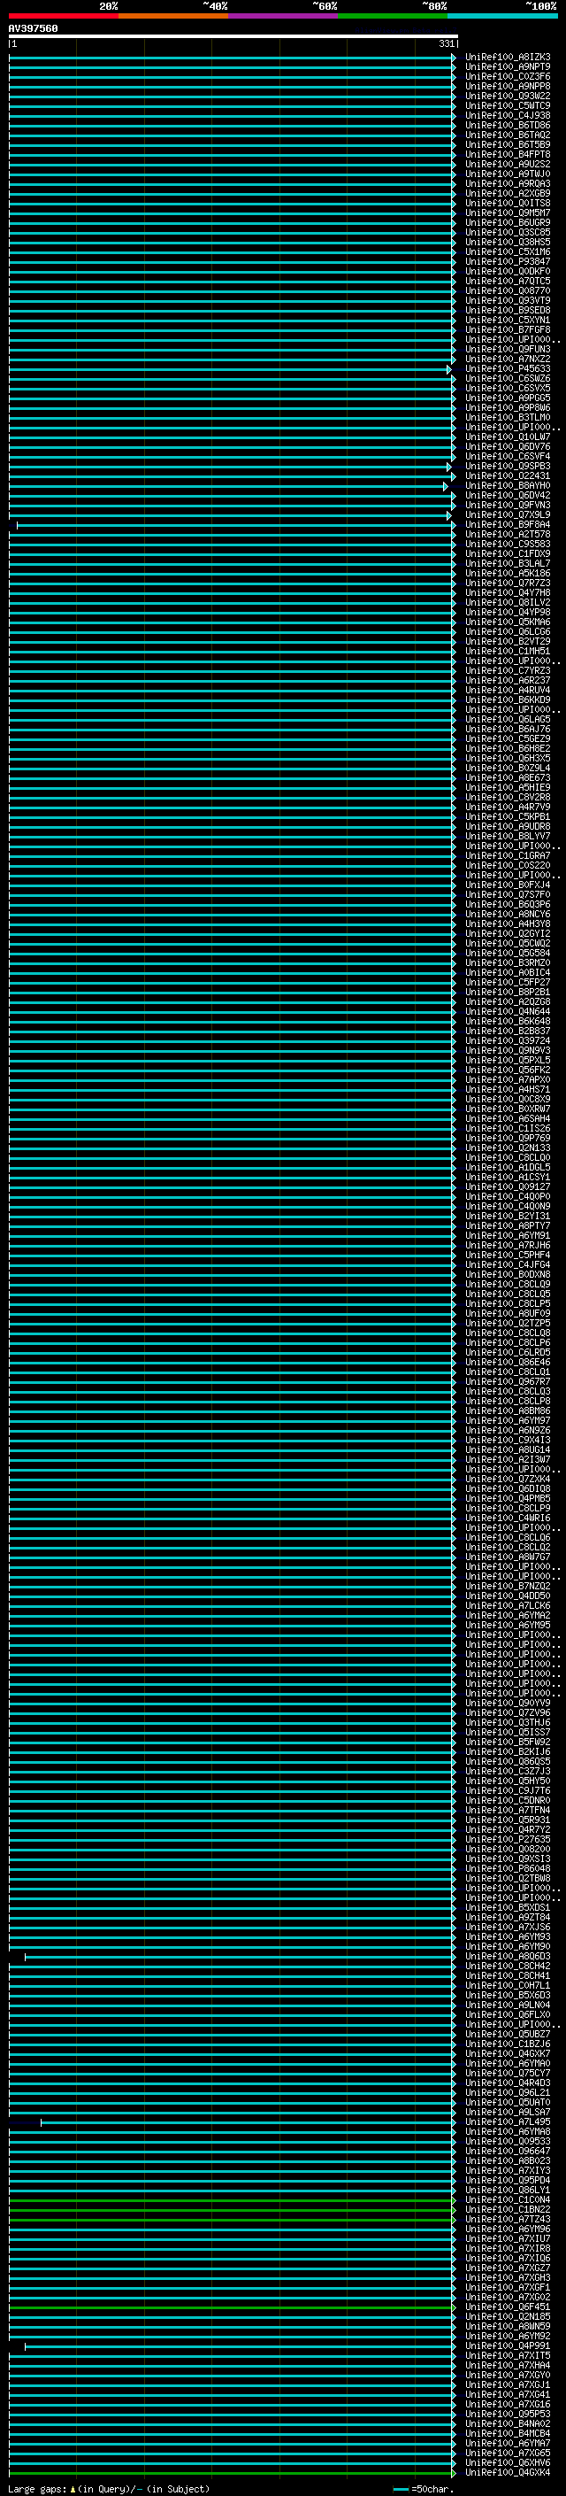Select the label UniRef100_Q4P991

pyautogui.click(x=508, y=2345)
